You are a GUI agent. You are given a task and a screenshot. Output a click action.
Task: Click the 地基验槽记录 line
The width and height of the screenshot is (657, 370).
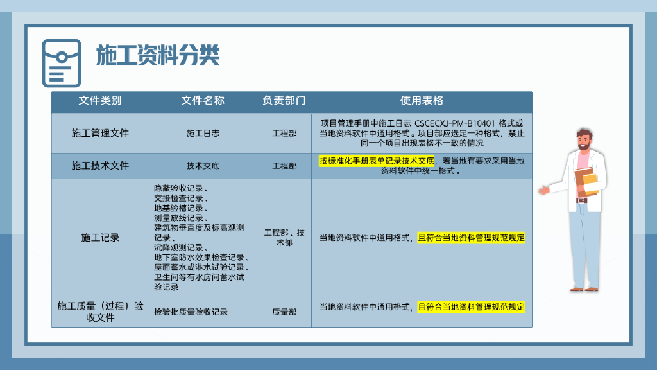coord(181,208)
